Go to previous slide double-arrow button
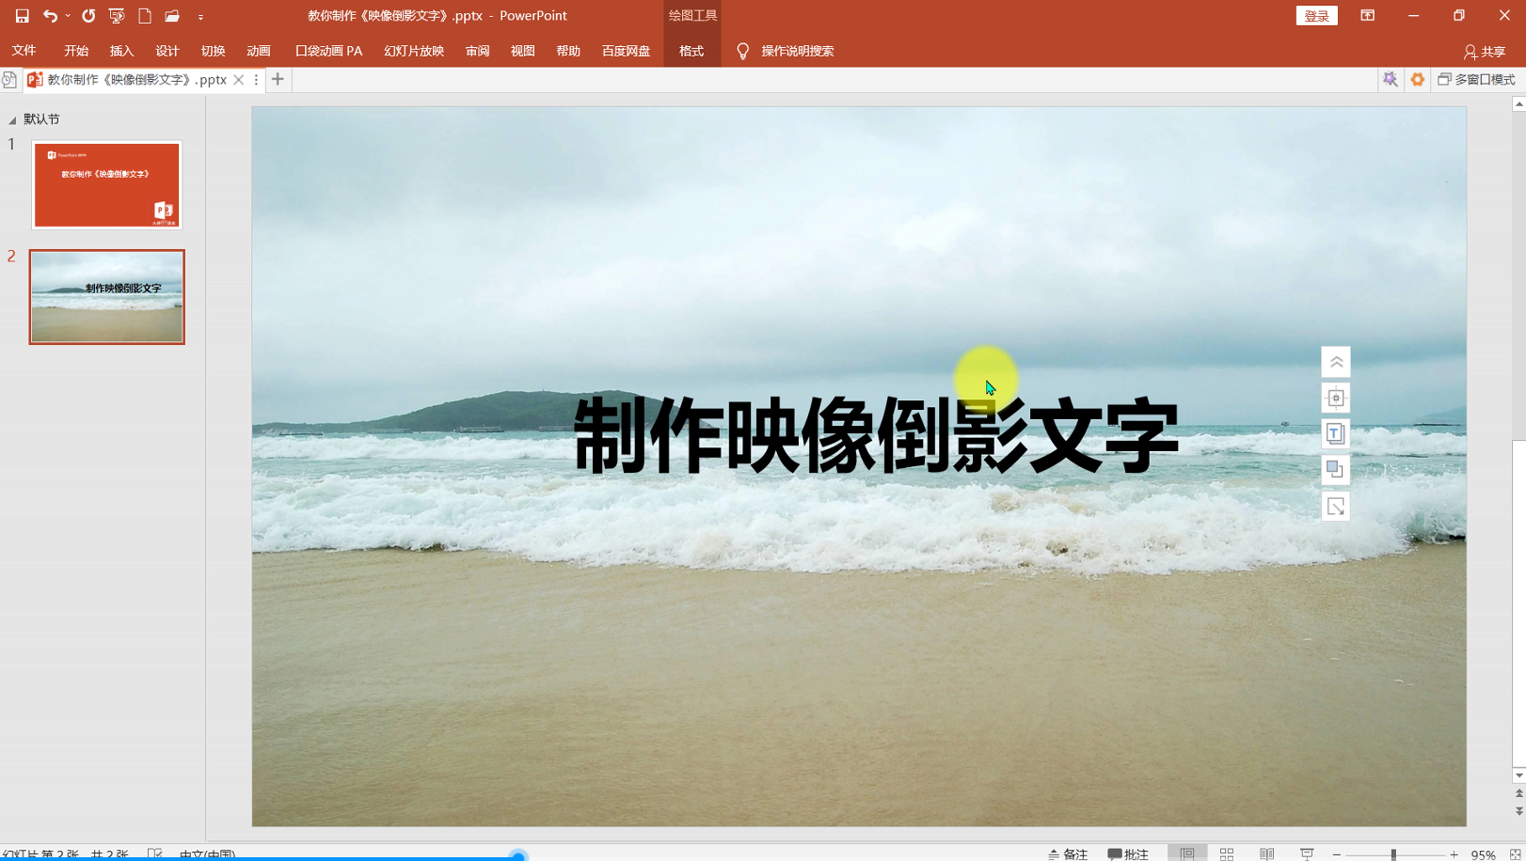Viewport: 1526px width, 861px height. [x=1518, y=794]
